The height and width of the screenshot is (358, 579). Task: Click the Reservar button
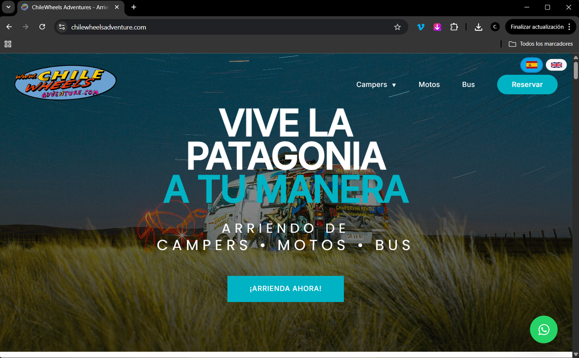[527, 85]
